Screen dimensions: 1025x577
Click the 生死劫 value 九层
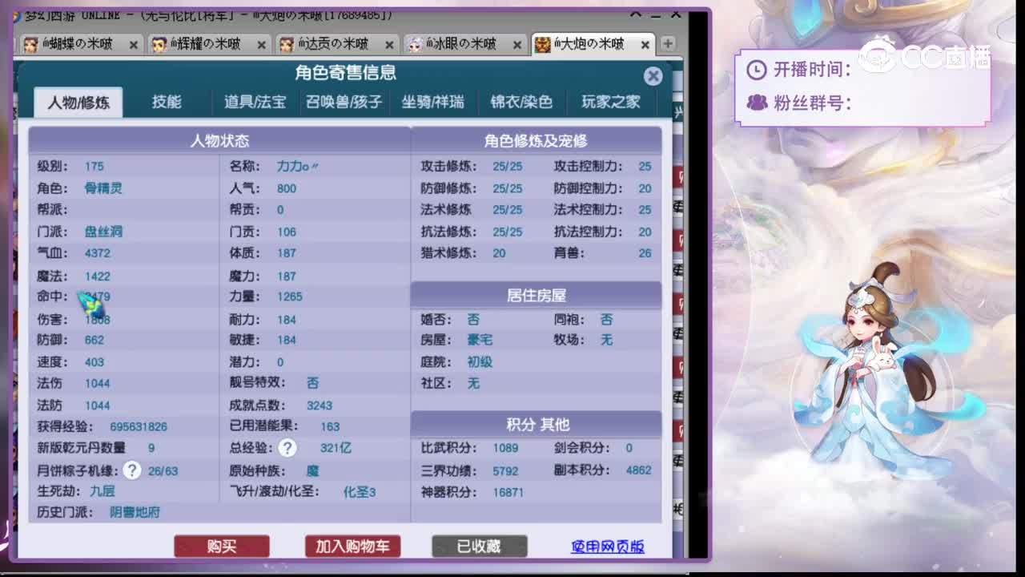pos(102,491)
